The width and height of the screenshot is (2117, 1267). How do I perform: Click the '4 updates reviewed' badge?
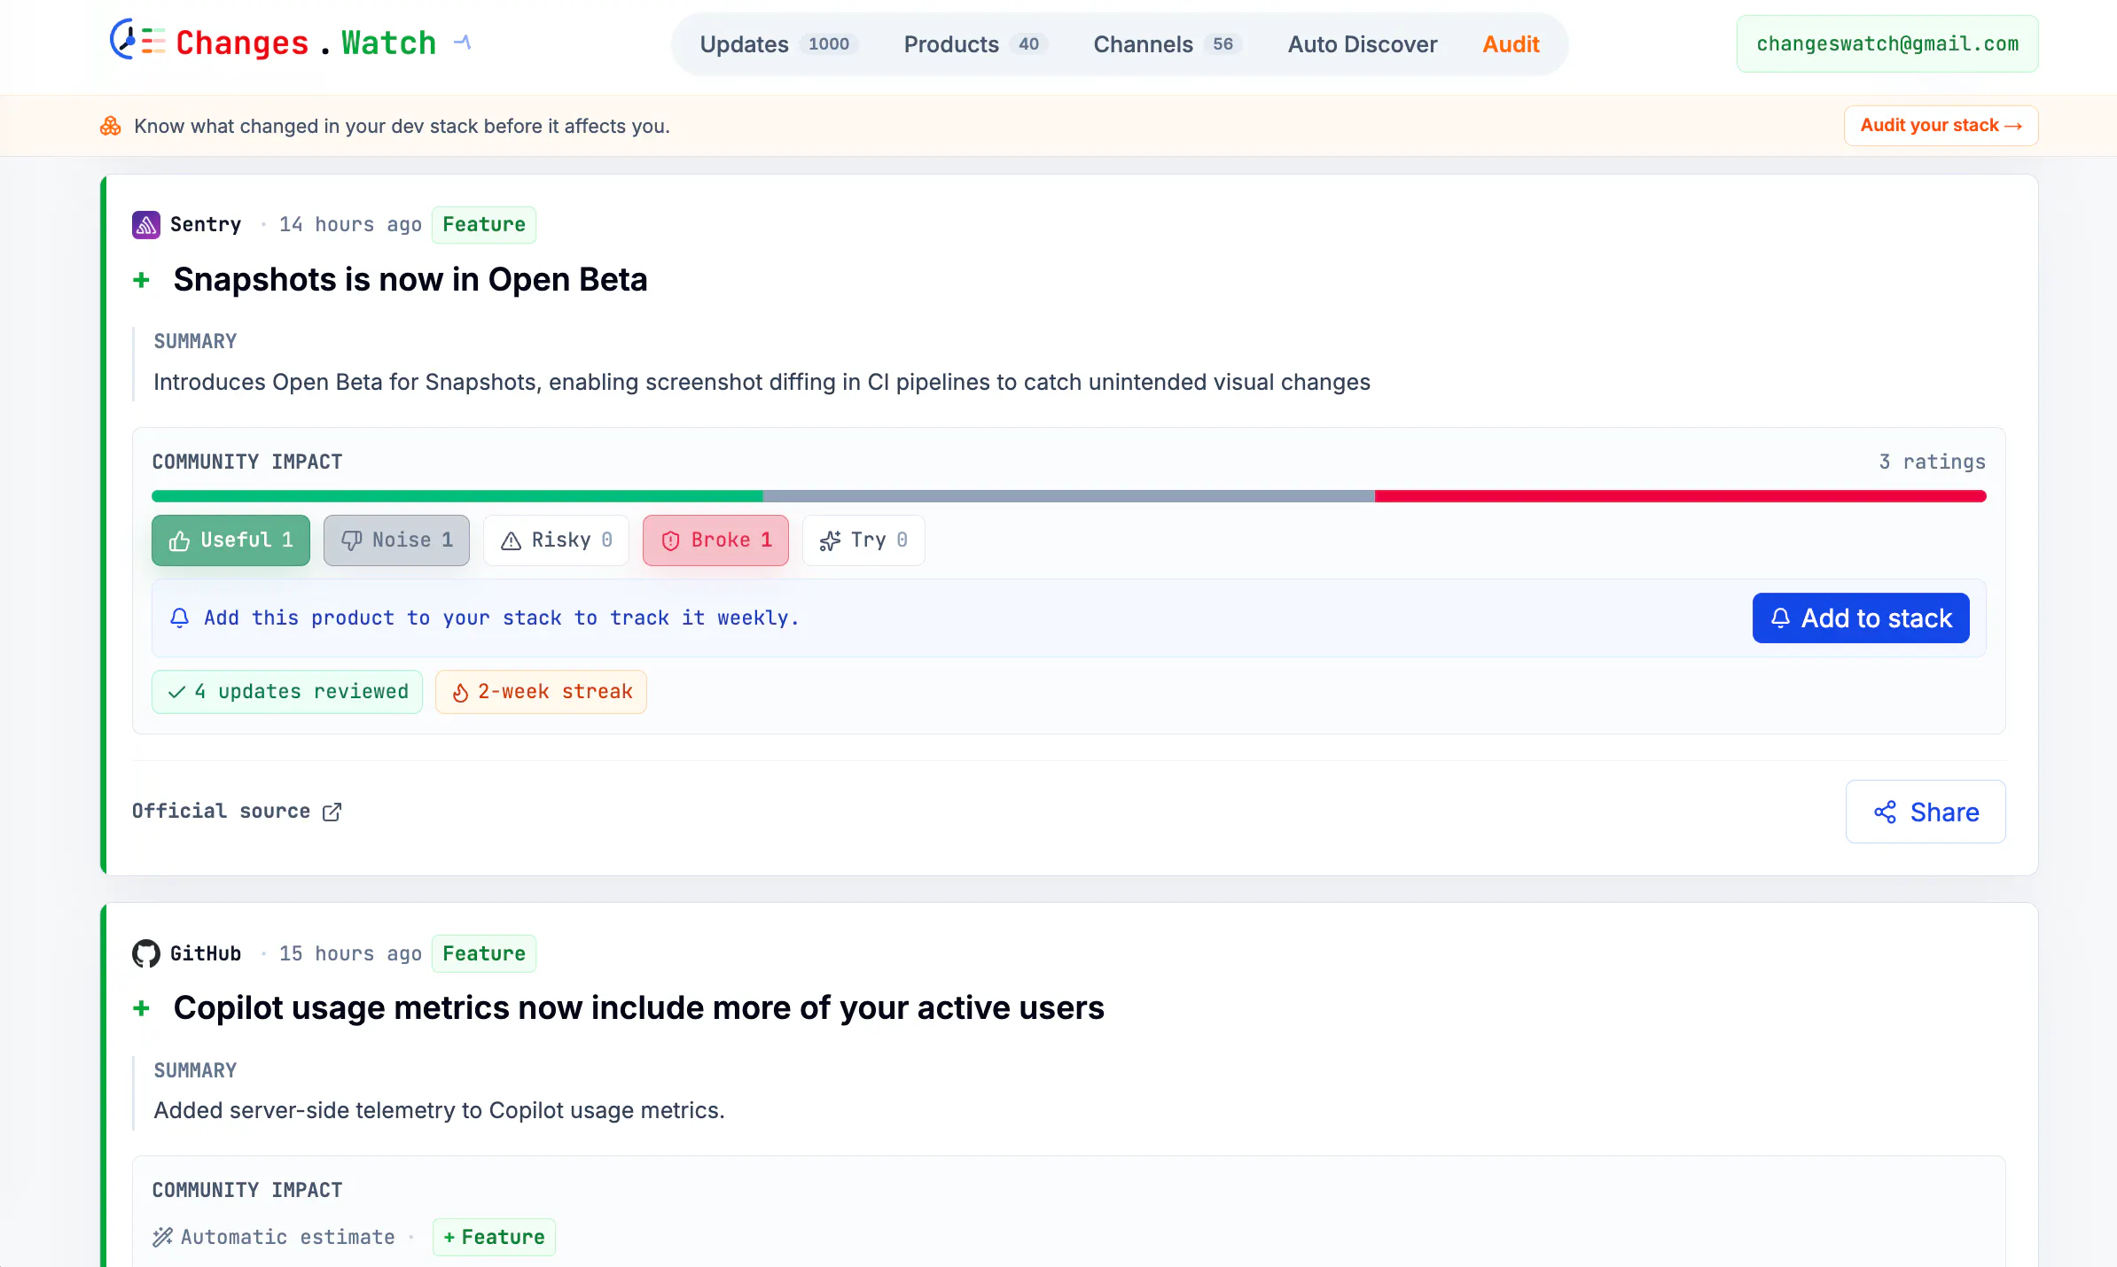[x=287, y=692]
